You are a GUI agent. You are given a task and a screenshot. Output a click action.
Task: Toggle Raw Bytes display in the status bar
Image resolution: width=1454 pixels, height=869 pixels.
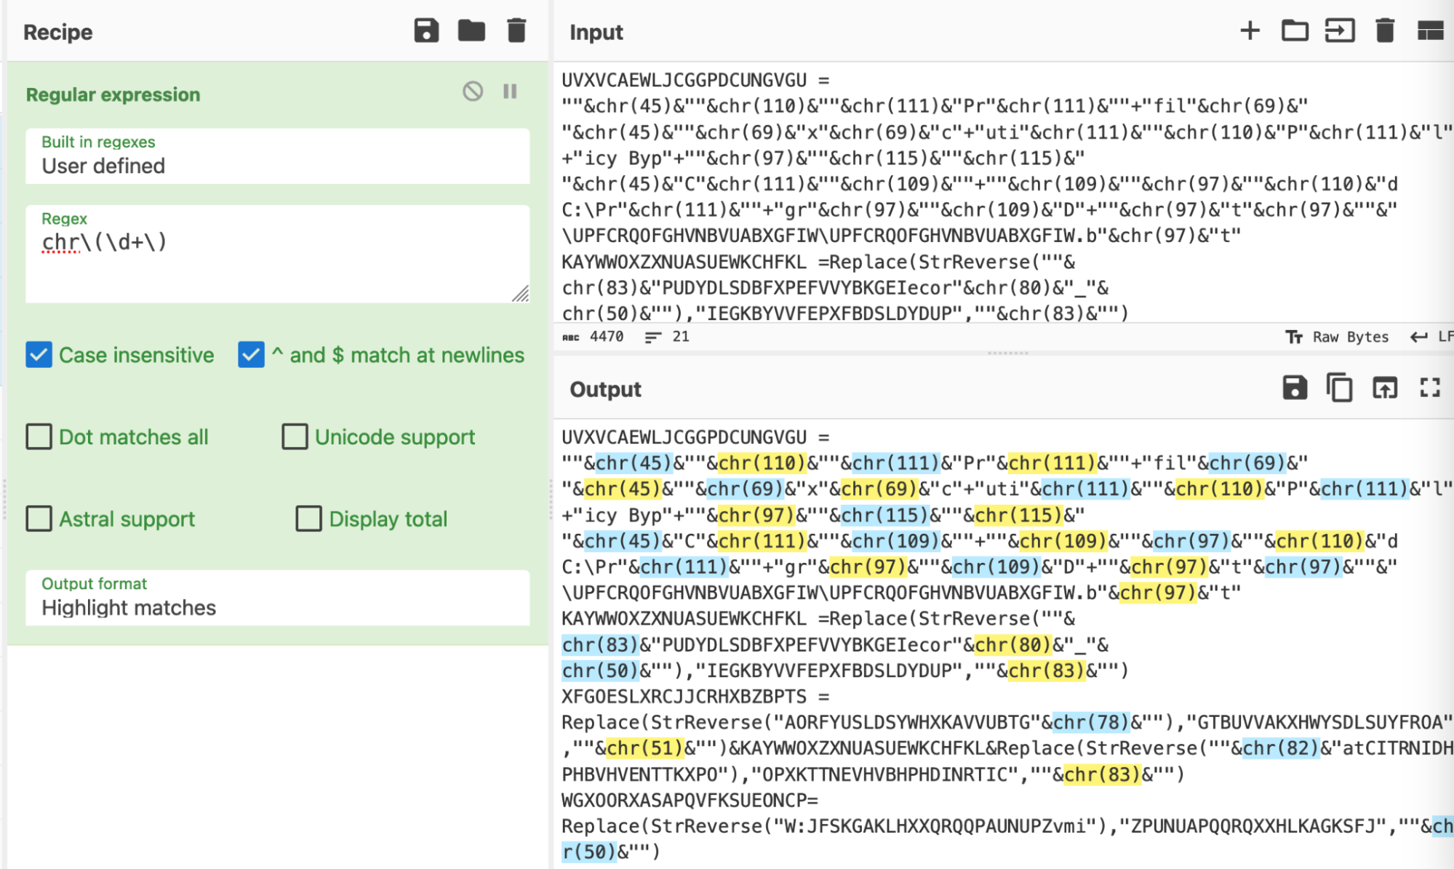[x=1349, y=336]
